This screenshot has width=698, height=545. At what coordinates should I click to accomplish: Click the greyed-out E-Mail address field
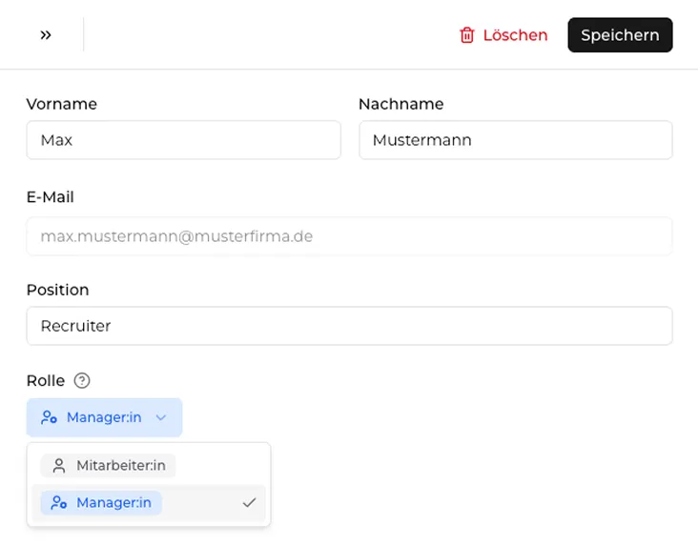click(x=349, y=236)
